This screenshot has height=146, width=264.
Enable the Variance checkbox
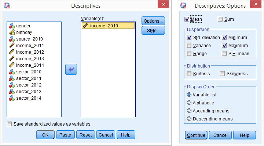(x=189, y=46)
